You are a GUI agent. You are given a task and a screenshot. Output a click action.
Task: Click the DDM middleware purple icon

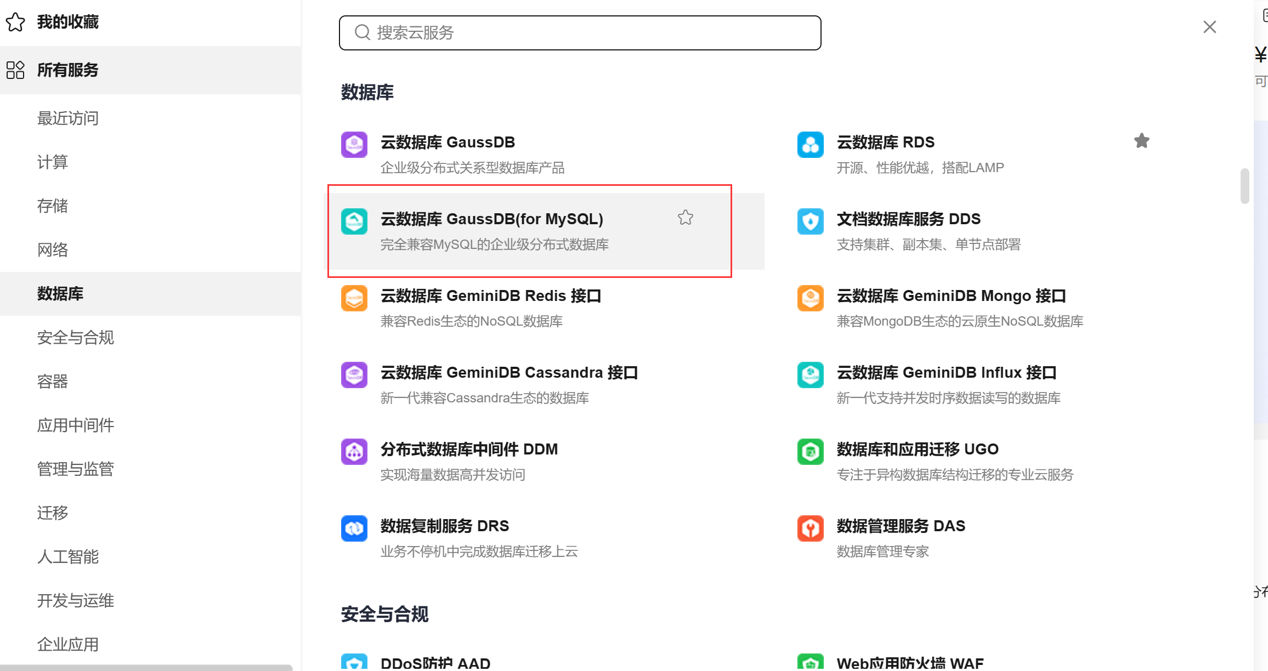tap(354, 452)
